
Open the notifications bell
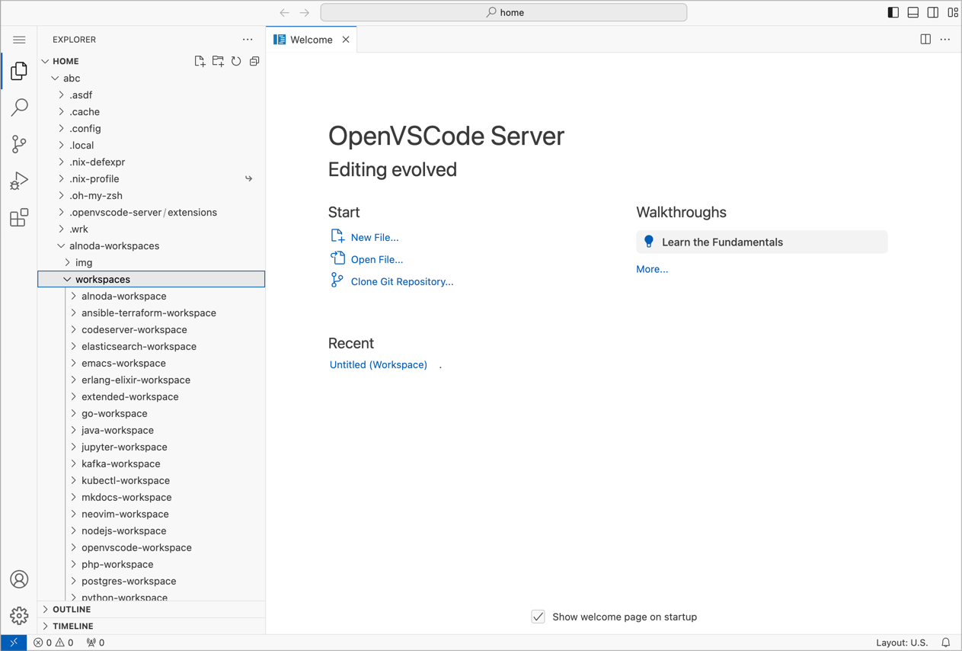[x=946, y=643]
